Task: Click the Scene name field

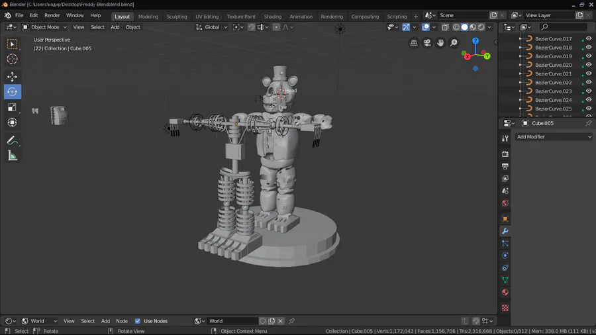Action: point(463,15)
